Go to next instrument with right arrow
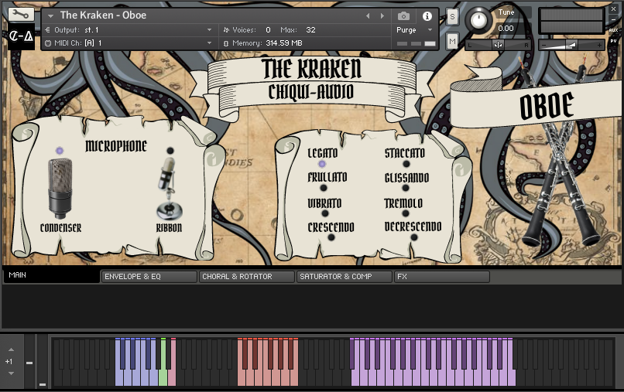 [382, 15]
